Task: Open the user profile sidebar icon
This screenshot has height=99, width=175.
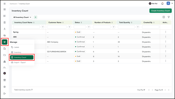Action: click(5, 29)
